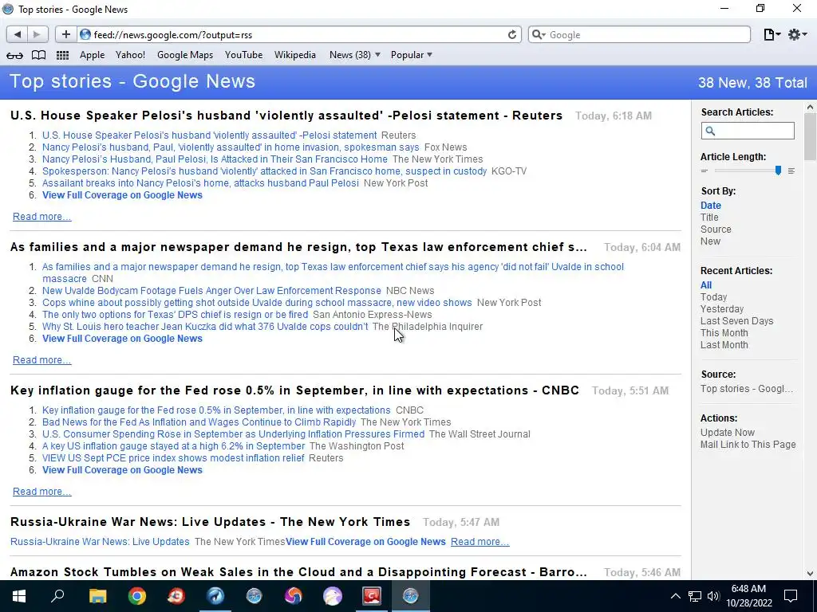The height and width of the screenshot is (612, 817).
Task: Click the Forward navigation arrow
Action: click(37, 34)
